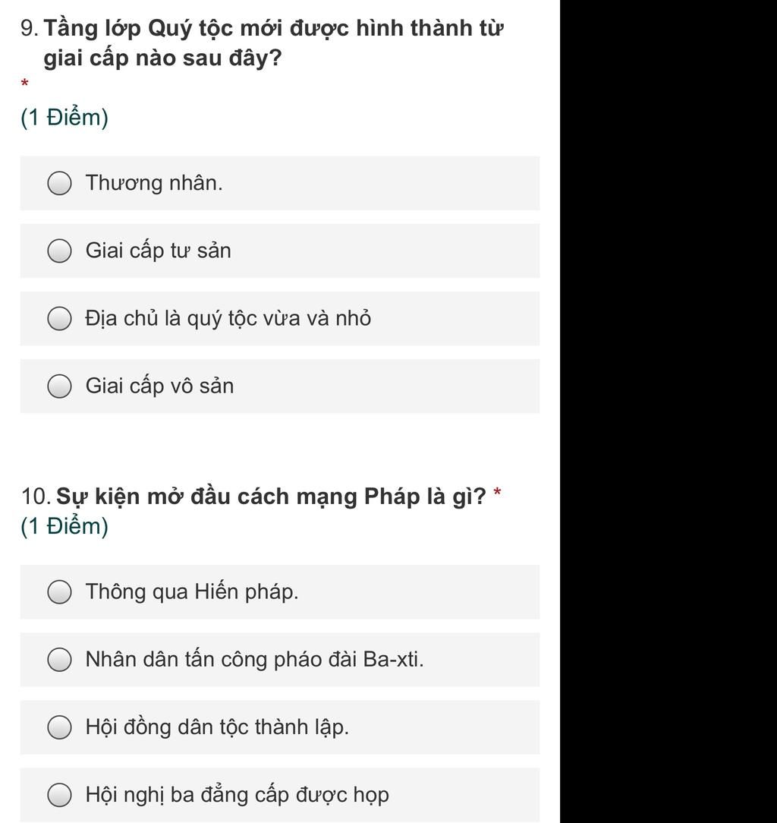Click the 'Hội nghị ba đẳng cấp' answer text
Image resolution: width=777 pixels, height=823 pixels.
(x=237, y=795)
